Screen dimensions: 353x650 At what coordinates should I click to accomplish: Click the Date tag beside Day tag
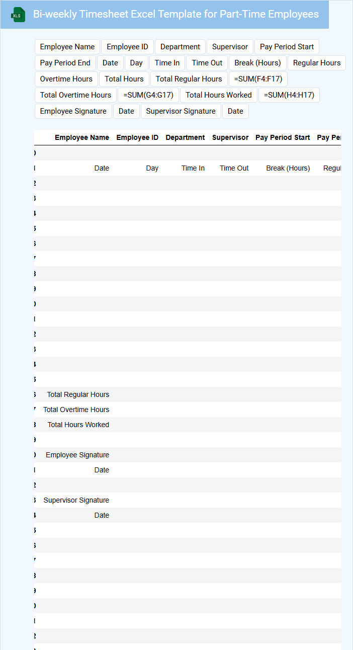pos(110,63)
